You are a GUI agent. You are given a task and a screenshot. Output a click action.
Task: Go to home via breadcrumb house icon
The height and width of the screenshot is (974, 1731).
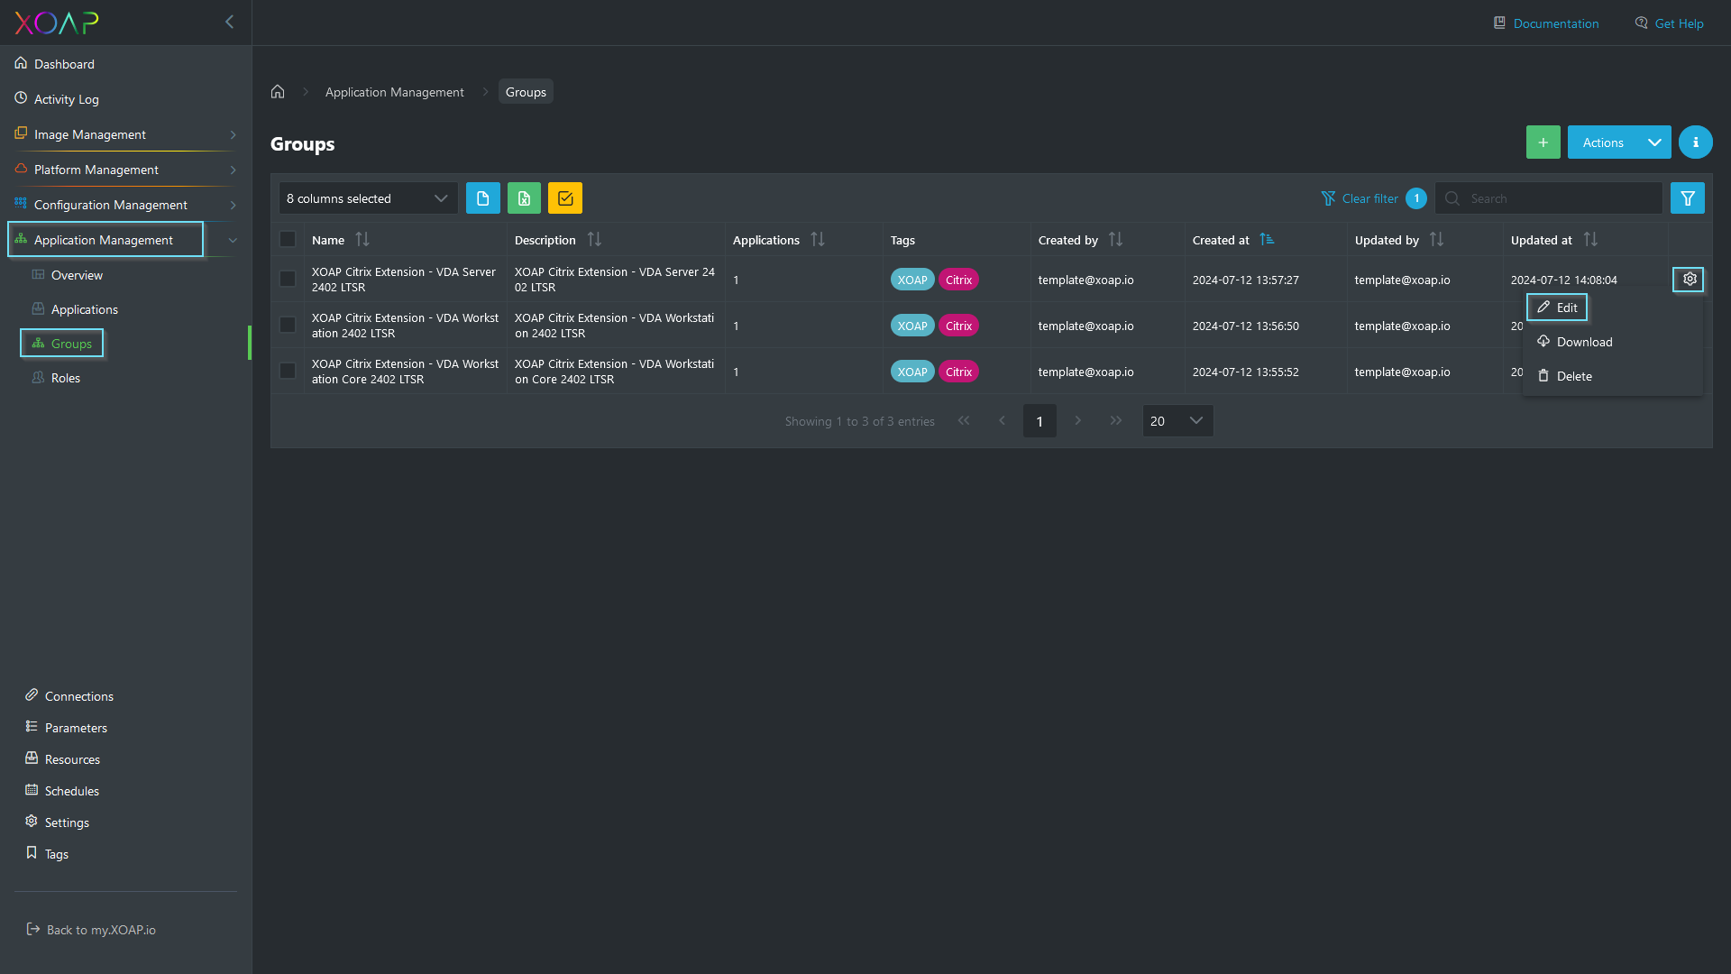point(278,91)
